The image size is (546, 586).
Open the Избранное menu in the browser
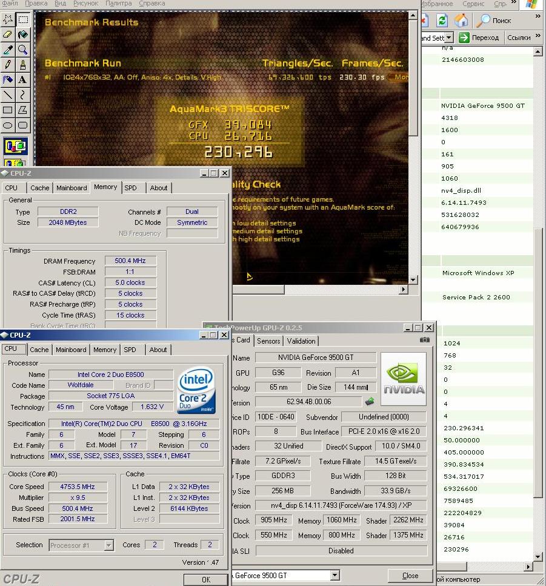[x=437, y=4]
